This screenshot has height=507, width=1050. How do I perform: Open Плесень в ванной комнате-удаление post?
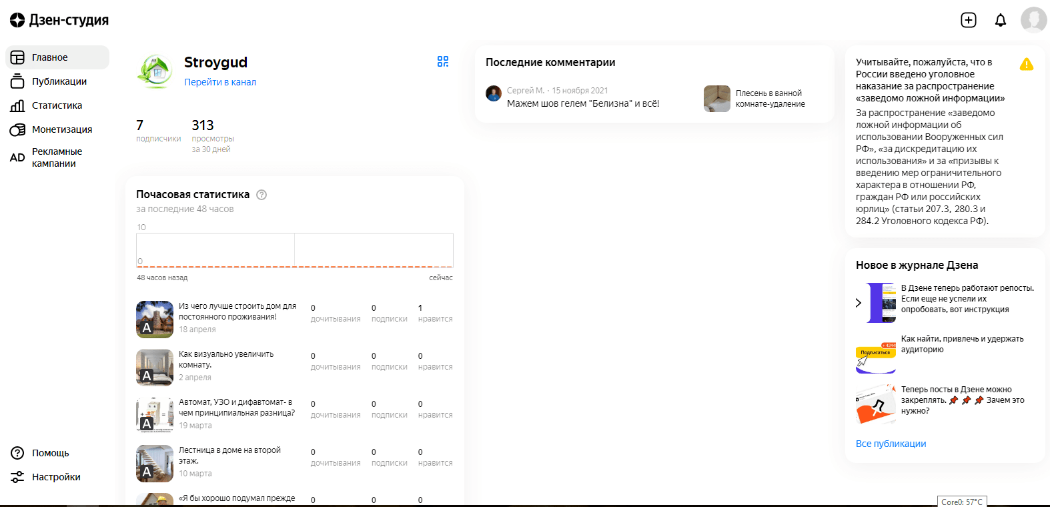(770, 99)
